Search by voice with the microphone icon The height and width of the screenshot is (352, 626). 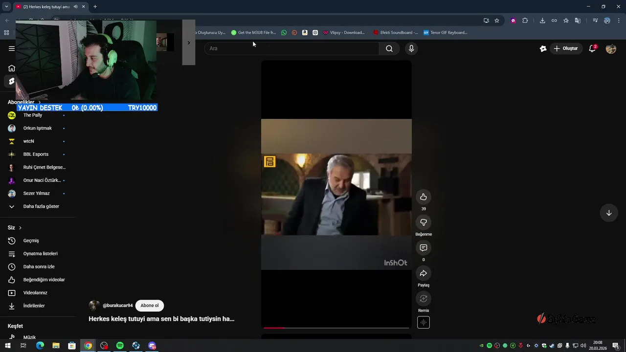[411, 48]
